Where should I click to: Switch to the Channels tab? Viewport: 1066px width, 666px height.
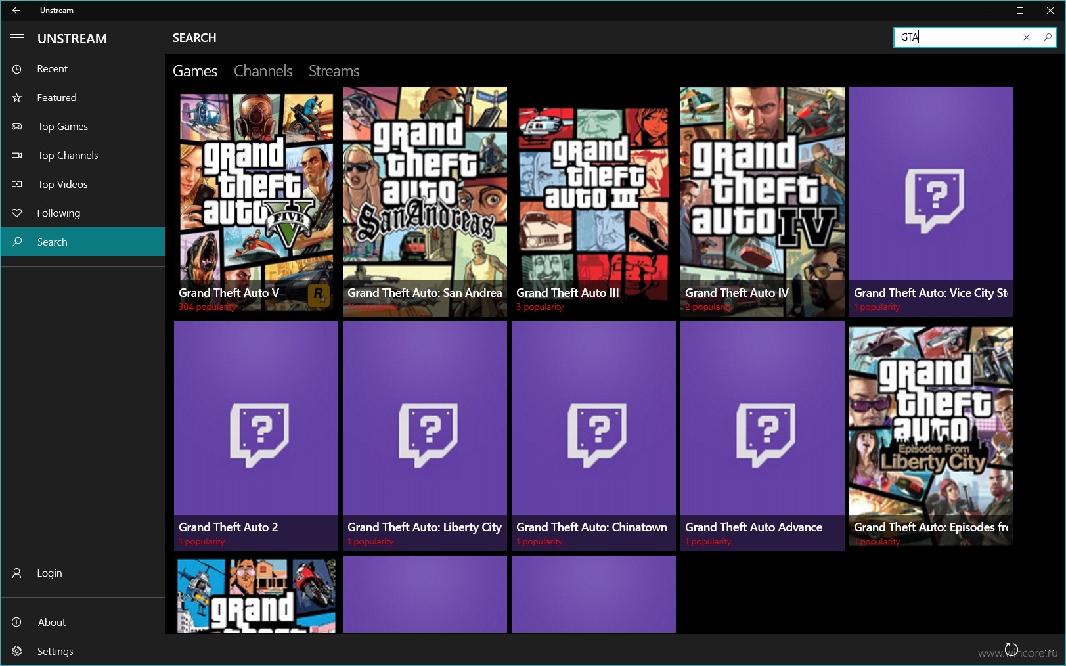tap(263, 71)
